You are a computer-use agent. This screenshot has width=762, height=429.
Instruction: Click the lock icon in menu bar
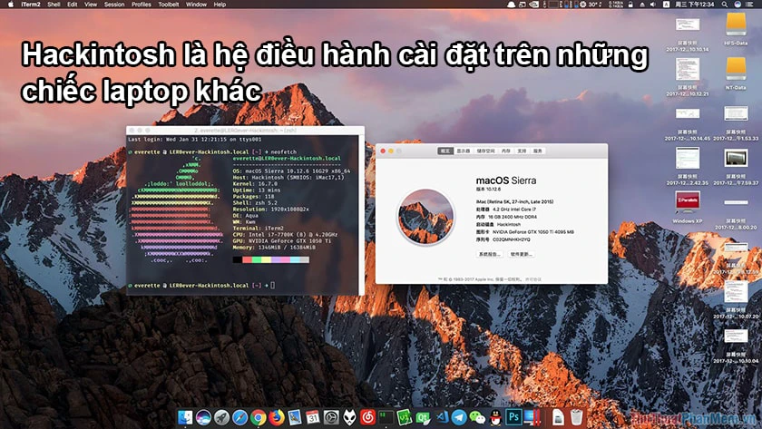click(x=630, y=5)
